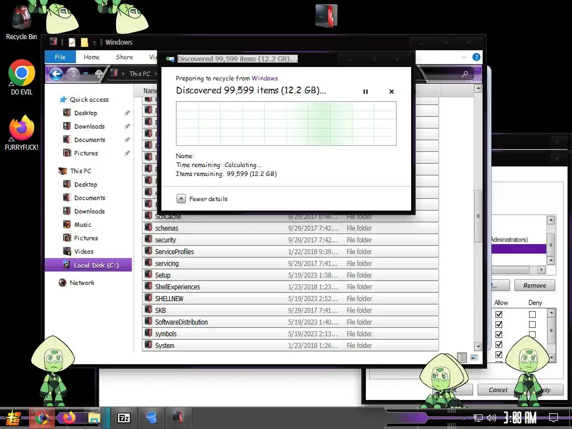The height and width of the screenshot is (429, 572).
Task: Click the volume speaker tray icon
Action: pos(492,418)
